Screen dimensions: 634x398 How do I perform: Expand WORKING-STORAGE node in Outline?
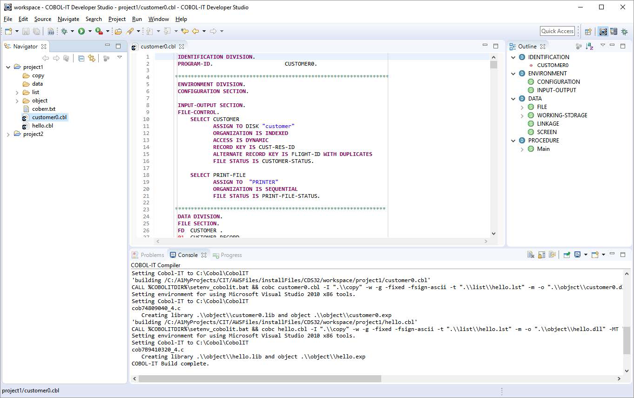pos(522,115)
